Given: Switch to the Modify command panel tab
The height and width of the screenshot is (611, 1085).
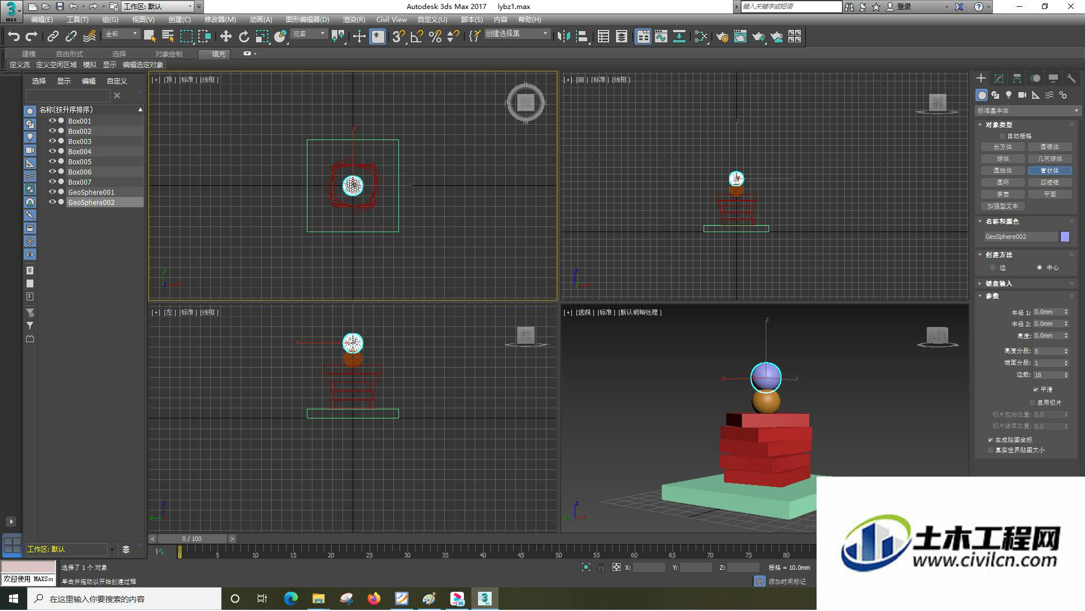Looking at the screenshot, I should 999,78.
